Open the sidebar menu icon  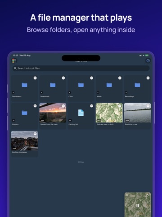[x=14, y=61]
